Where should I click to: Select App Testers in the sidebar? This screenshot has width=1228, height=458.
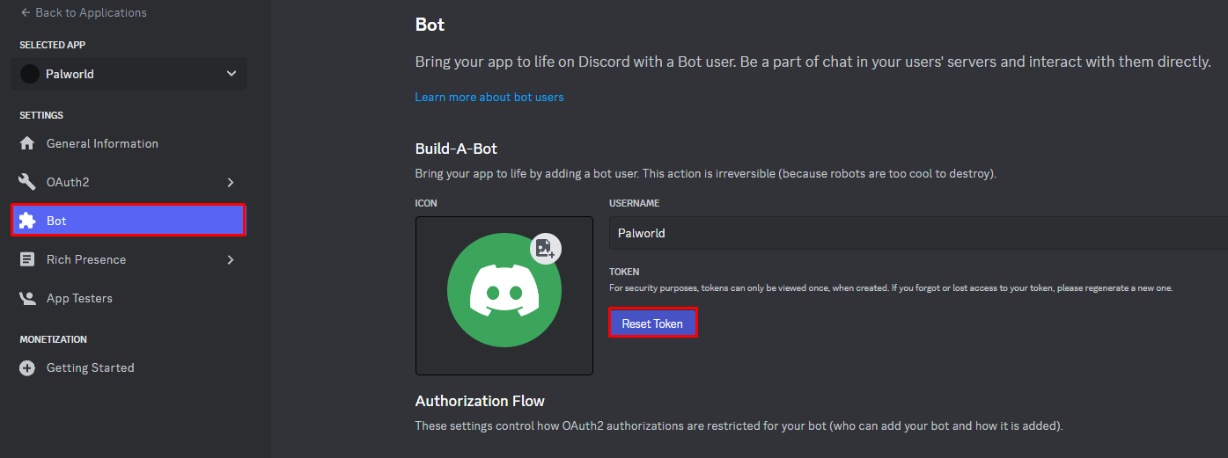pos(79,298)
